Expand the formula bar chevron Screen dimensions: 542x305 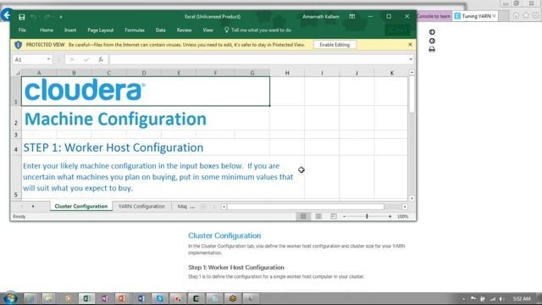pyautogui.click(x=411, y=59)
